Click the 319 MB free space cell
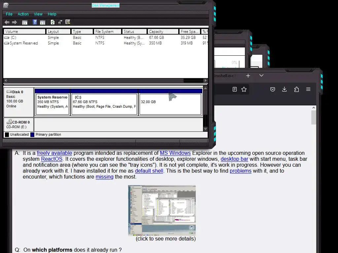 [187, 43]
